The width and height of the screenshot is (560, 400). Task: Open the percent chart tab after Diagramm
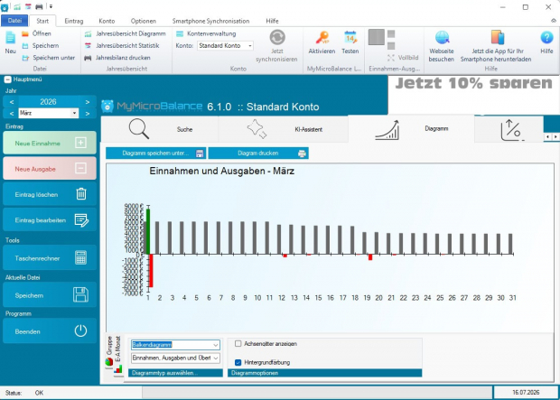tap(510, 129)
